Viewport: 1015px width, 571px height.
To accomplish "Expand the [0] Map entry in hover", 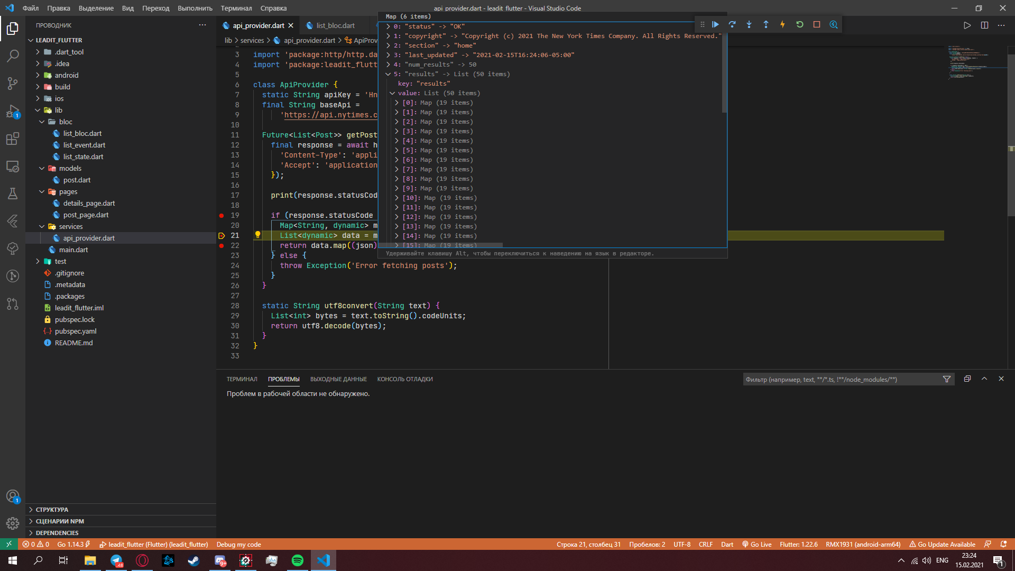I will coord(396,103).
